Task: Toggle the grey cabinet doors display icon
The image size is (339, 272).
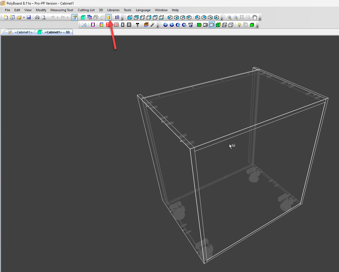Action: click(246, 25)
